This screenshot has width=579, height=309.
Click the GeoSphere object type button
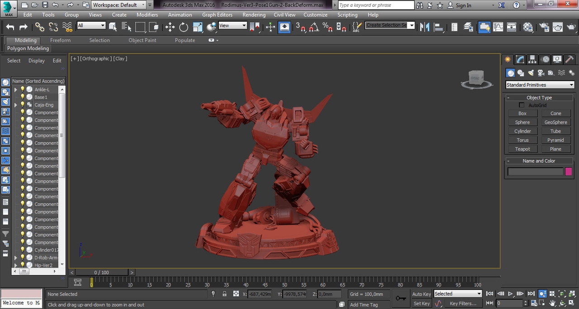coord(556,122)
